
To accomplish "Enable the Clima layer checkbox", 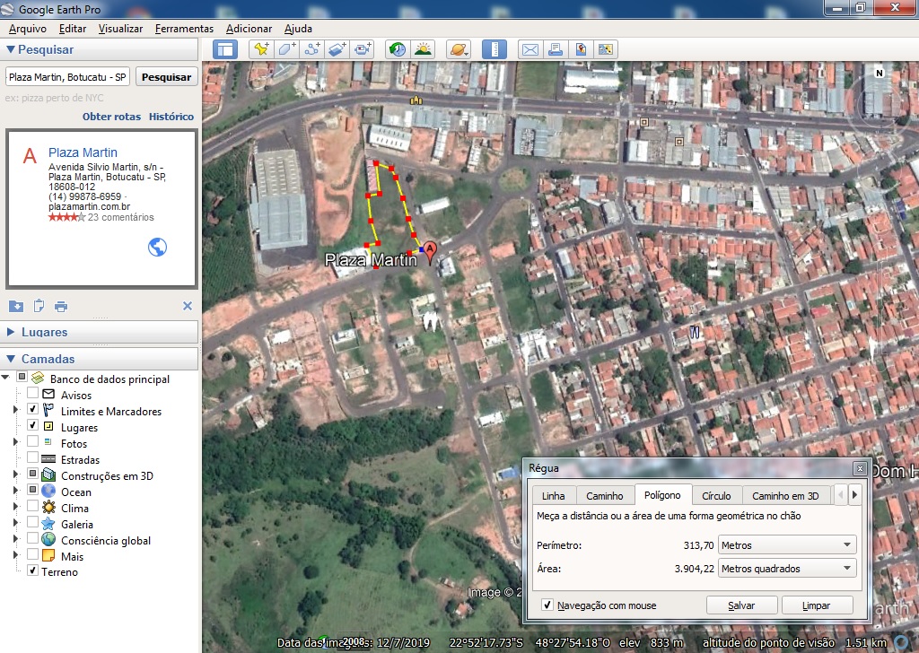I will tap(33, 506).
